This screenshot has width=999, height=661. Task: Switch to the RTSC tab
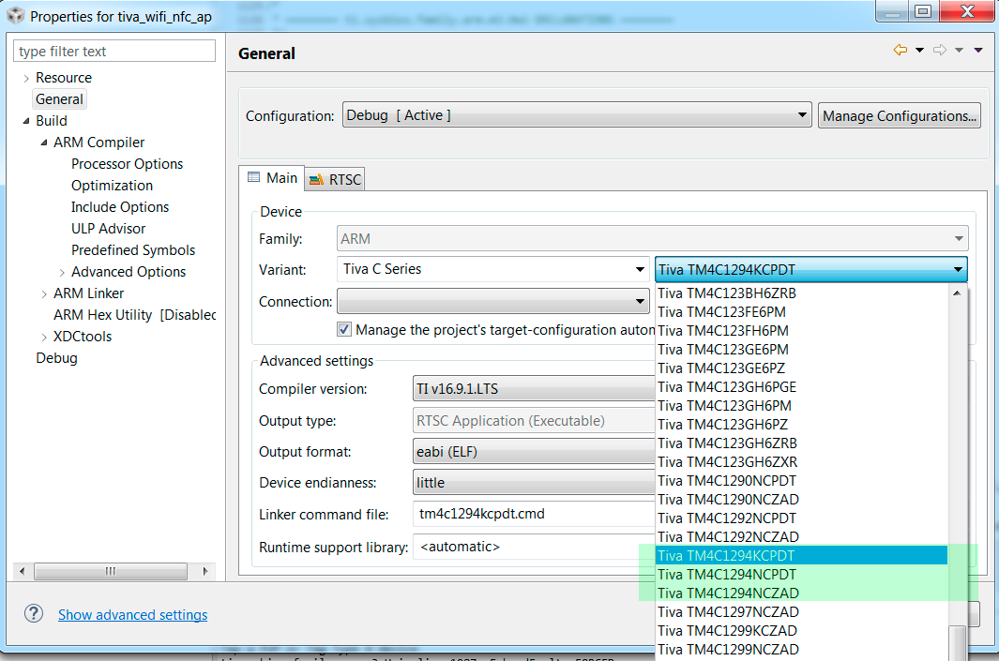335,180
